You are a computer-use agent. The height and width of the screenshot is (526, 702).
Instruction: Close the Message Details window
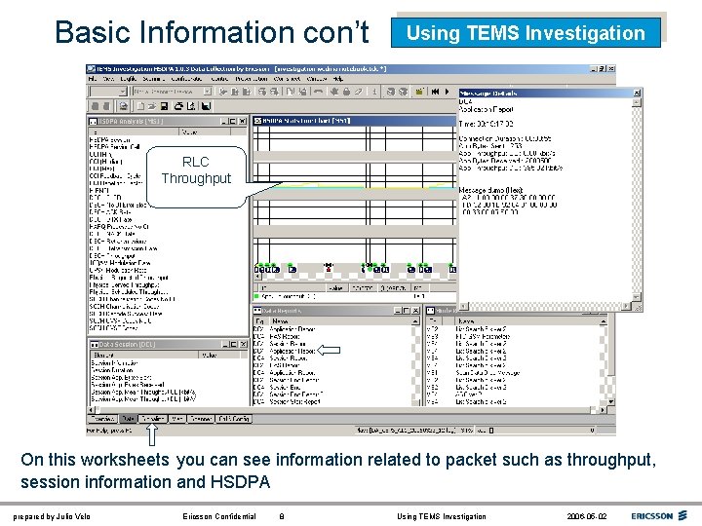[637, 94]
